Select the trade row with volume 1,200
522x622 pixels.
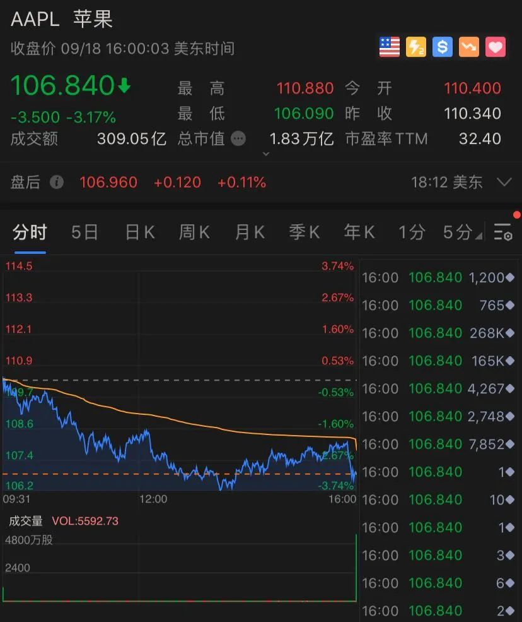click(438, 277)
